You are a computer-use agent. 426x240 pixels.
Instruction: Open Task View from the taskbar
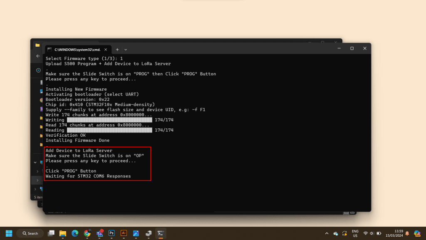coord(51,233)
